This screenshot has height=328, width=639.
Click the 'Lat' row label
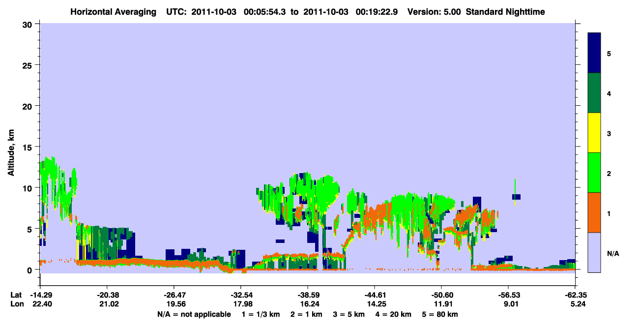click(16, 295)
